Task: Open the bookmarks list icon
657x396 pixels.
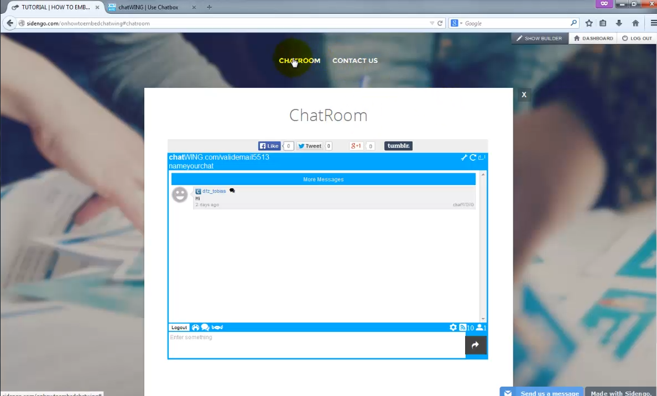Action: click(603, 23)
